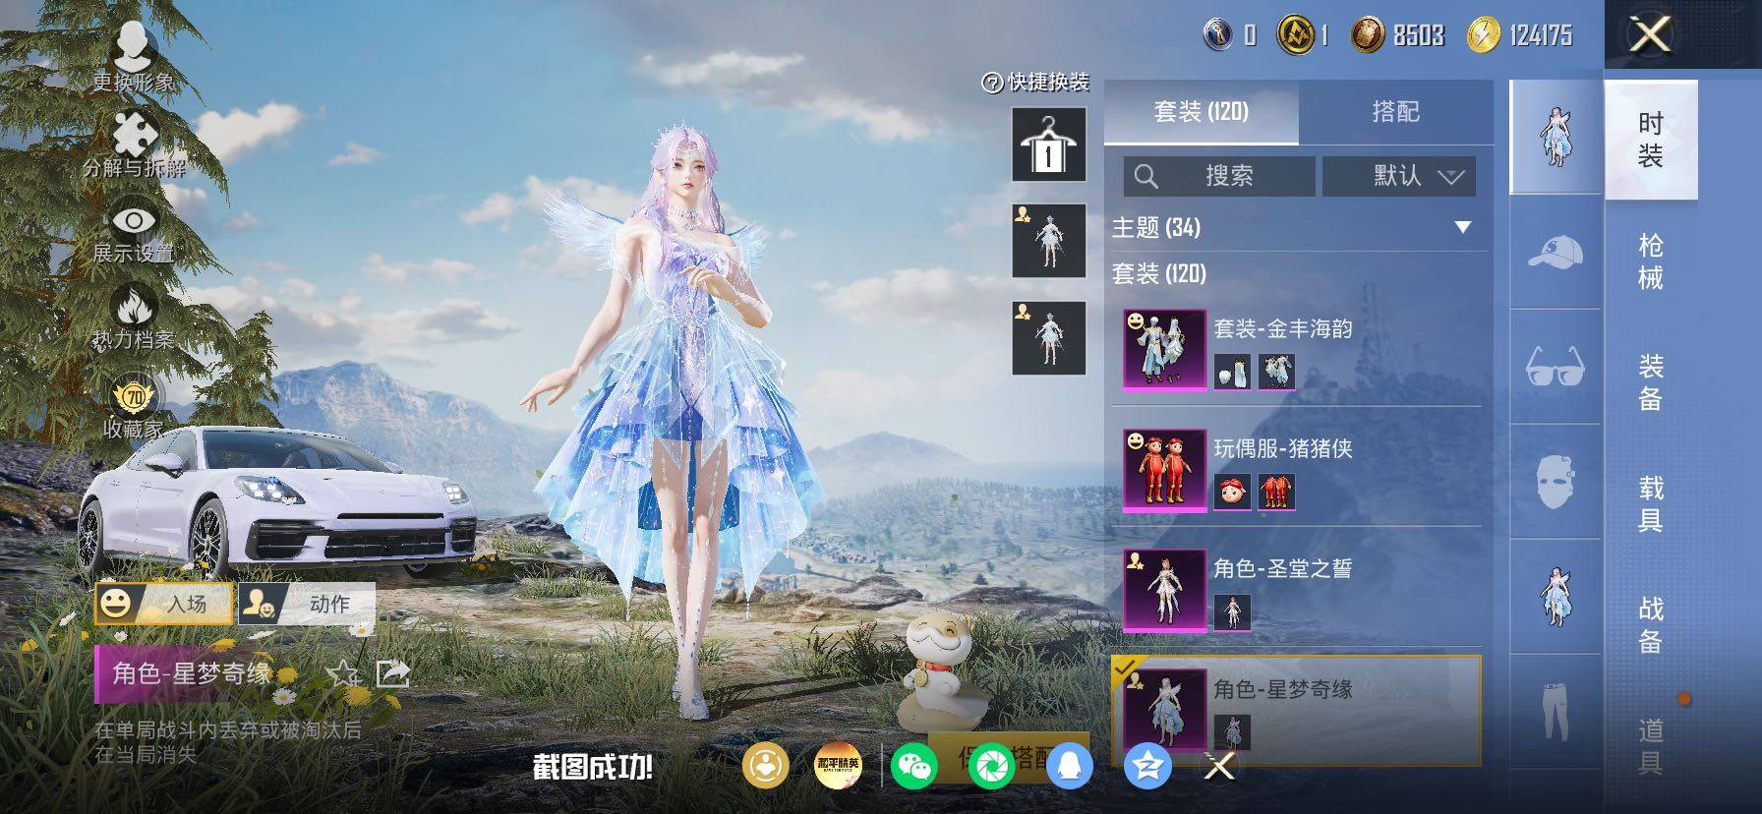Select the baseball cap hat category
1762x814 pixels.
(1556, 252)
